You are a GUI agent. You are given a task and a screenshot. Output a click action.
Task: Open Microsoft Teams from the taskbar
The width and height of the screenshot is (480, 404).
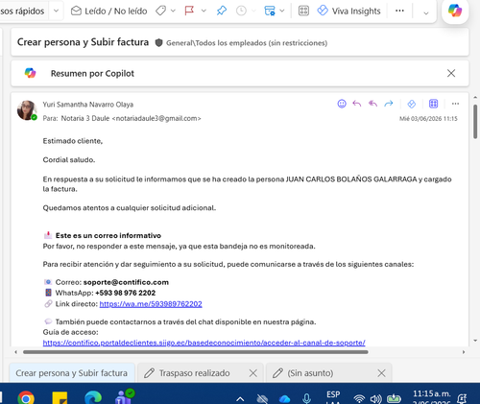point(125,396)
